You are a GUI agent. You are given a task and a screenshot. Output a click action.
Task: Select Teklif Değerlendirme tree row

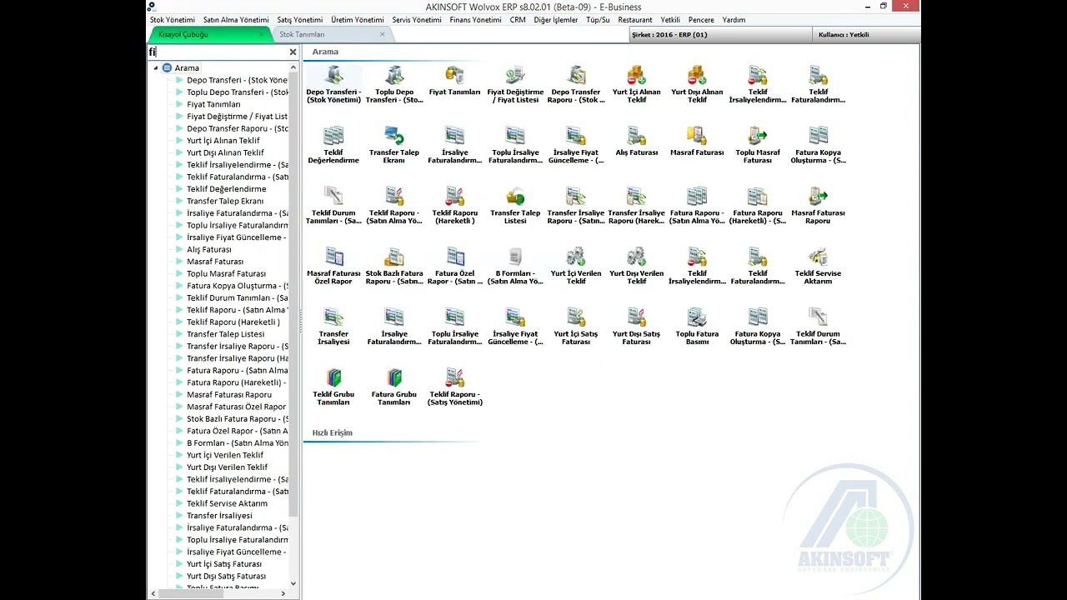tap(226, 189)
